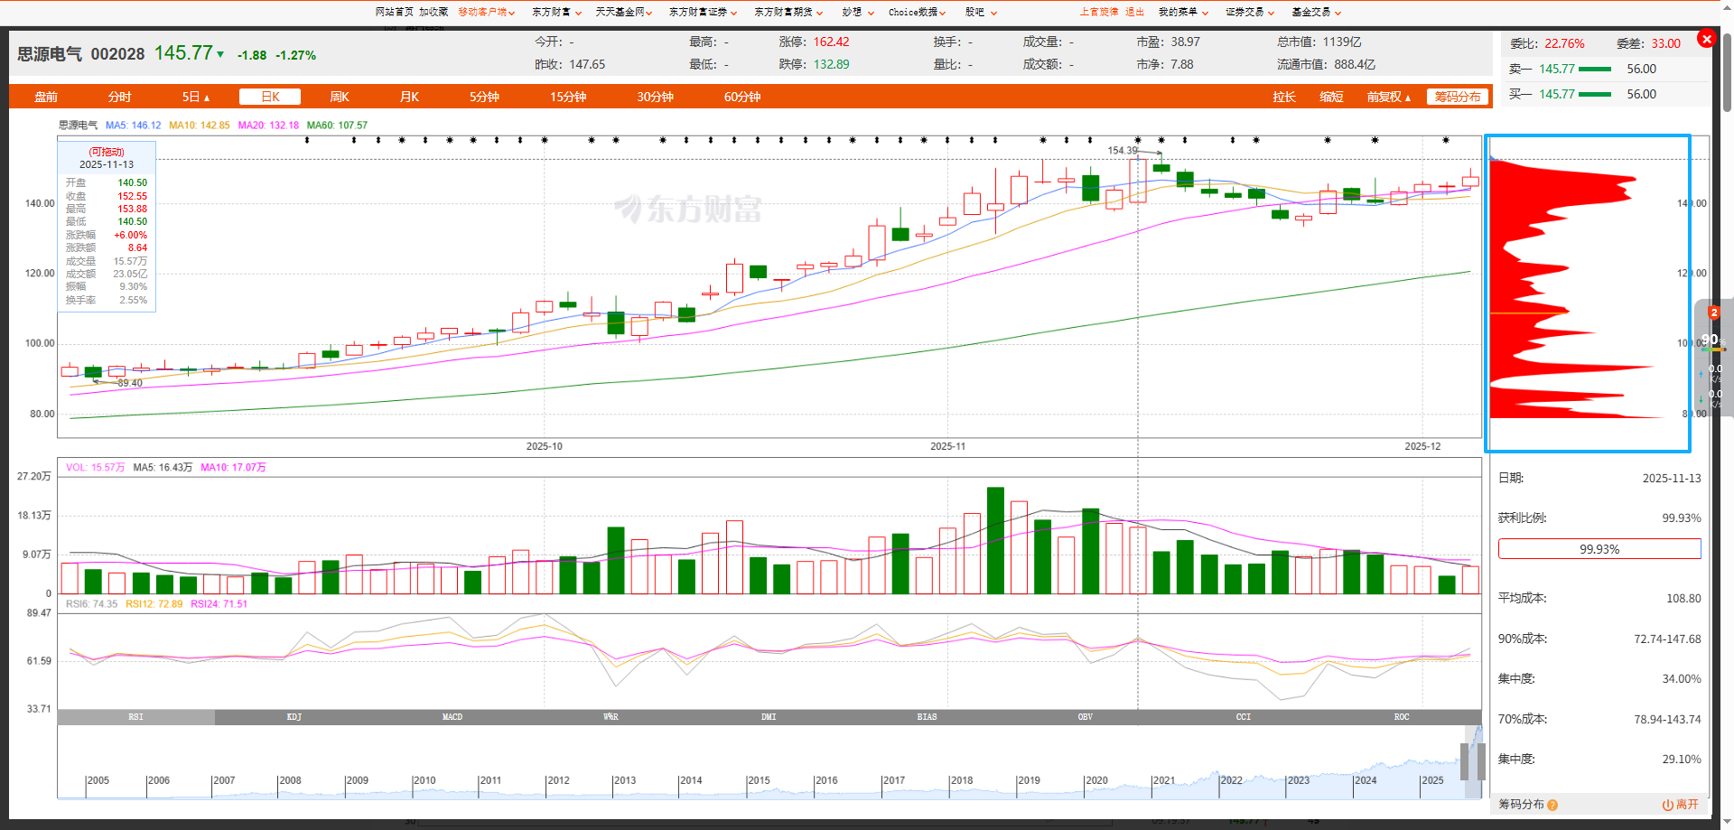Screen dimensions: 1734x830
Task: Select the 日K daily candlestick tab
Action: (270, 97)
